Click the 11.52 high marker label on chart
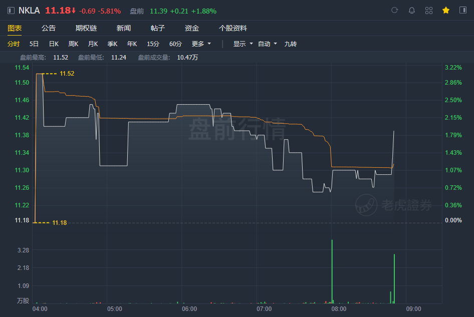Screen dimensions: 474x317 [x=67, y=74]
